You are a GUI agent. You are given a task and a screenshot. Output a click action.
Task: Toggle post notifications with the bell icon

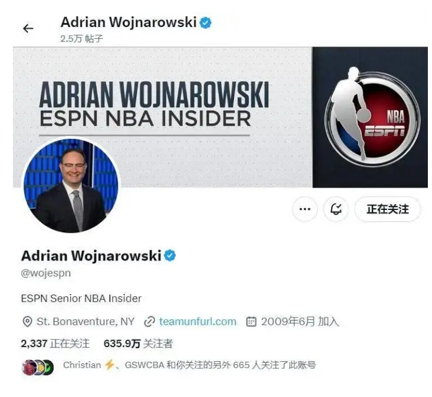[336, 209]
